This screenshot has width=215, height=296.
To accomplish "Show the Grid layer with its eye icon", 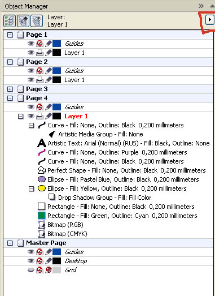I will [31, 270].
